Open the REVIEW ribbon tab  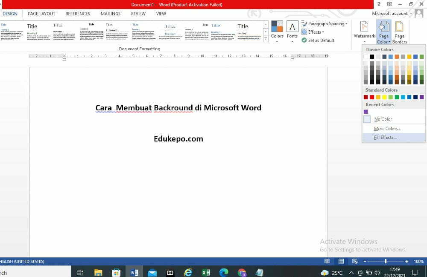coord(138,14)
